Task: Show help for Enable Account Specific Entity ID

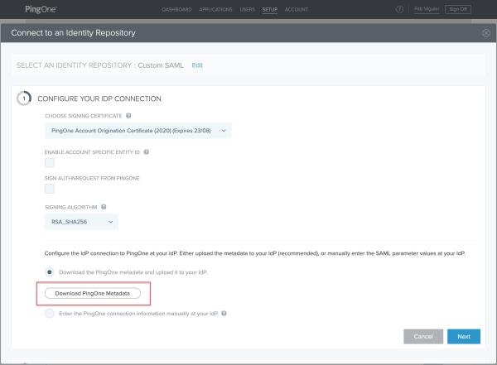Action: tap(146, 152)
